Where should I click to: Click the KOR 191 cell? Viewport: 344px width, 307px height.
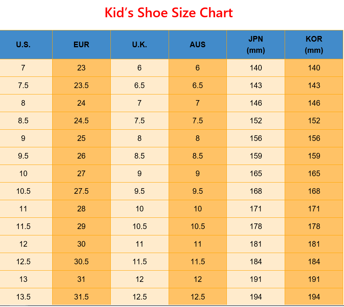314,279
